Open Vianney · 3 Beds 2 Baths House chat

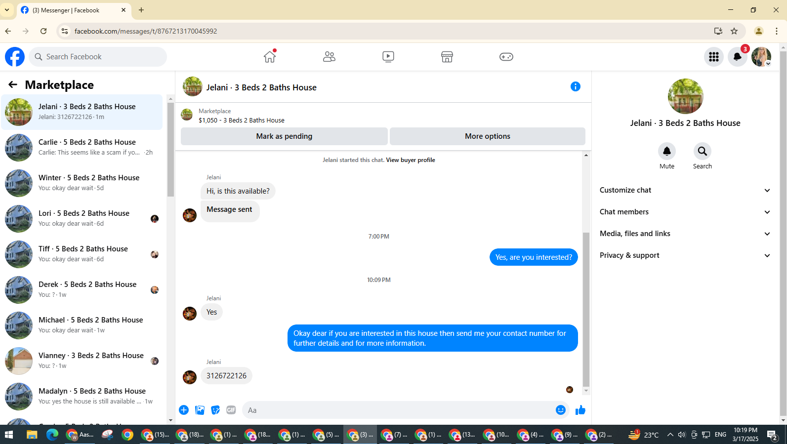pyautogui.click(x=82, y=361)
